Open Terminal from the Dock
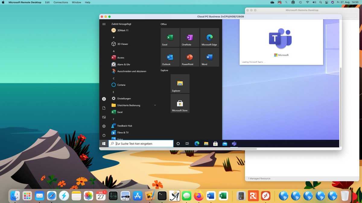 pos(162,196)
